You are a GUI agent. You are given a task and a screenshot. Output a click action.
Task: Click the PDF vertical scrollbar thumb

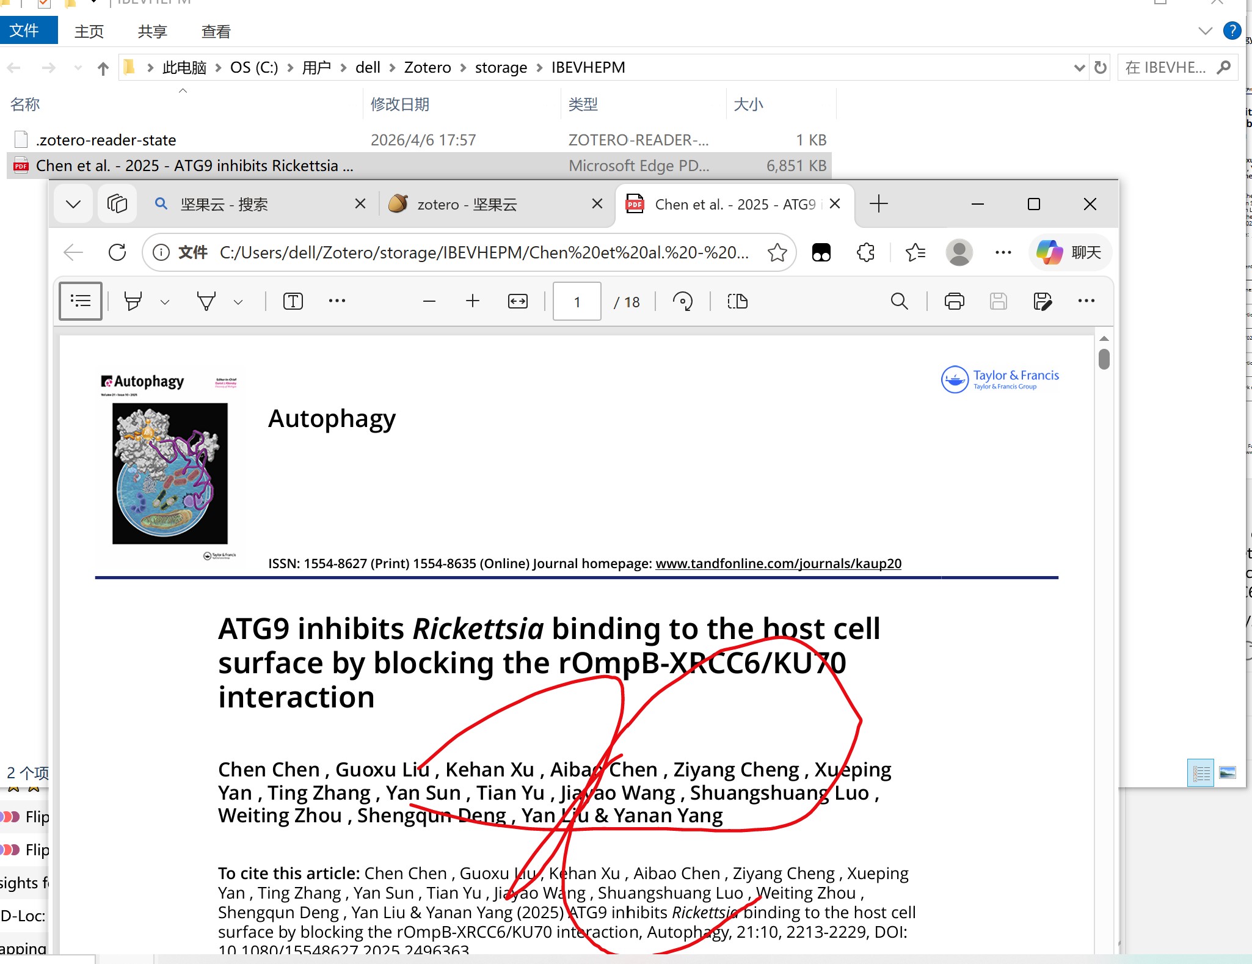1104,359
